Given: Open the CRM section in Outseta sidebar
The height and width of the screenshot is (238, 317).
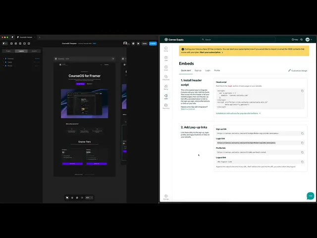Looking at the screenshot, I should pyautogui.click(x=166, y=59).
